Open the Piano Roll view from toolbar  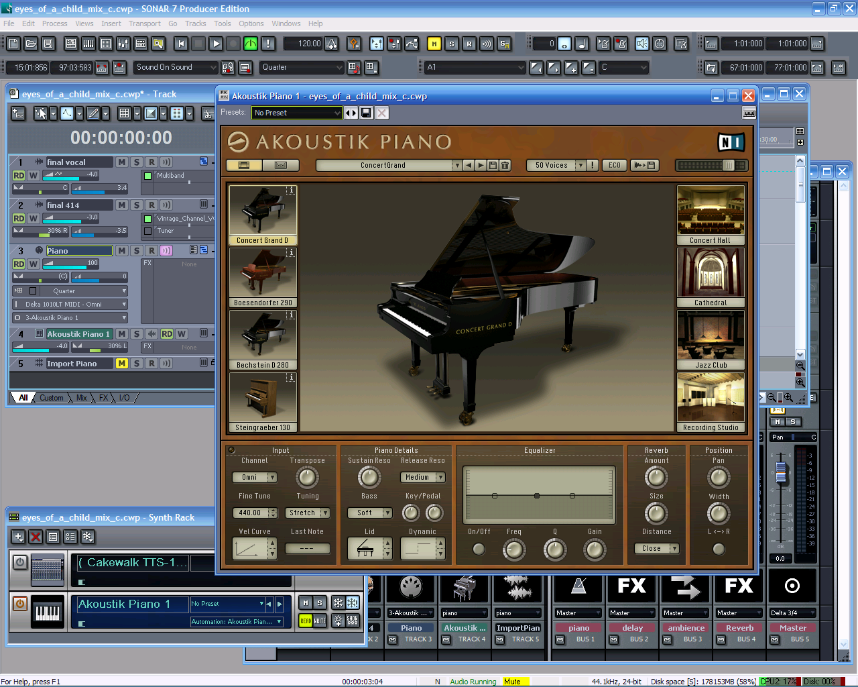point(88,44)
